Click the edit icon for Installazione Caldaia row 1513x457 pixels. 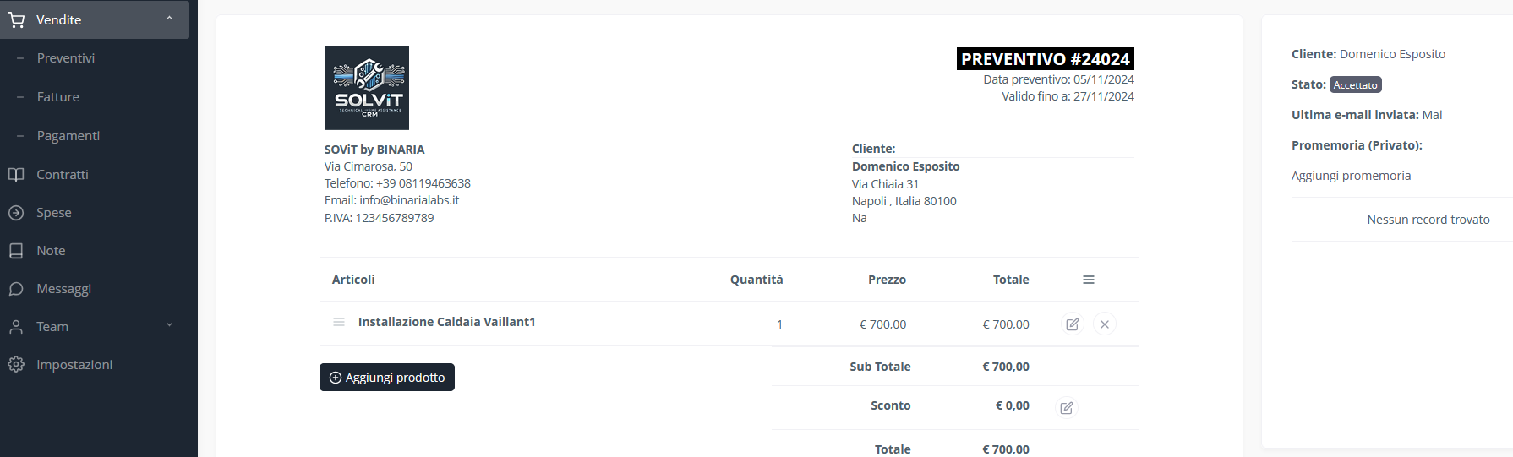(x=1072, y=324)
